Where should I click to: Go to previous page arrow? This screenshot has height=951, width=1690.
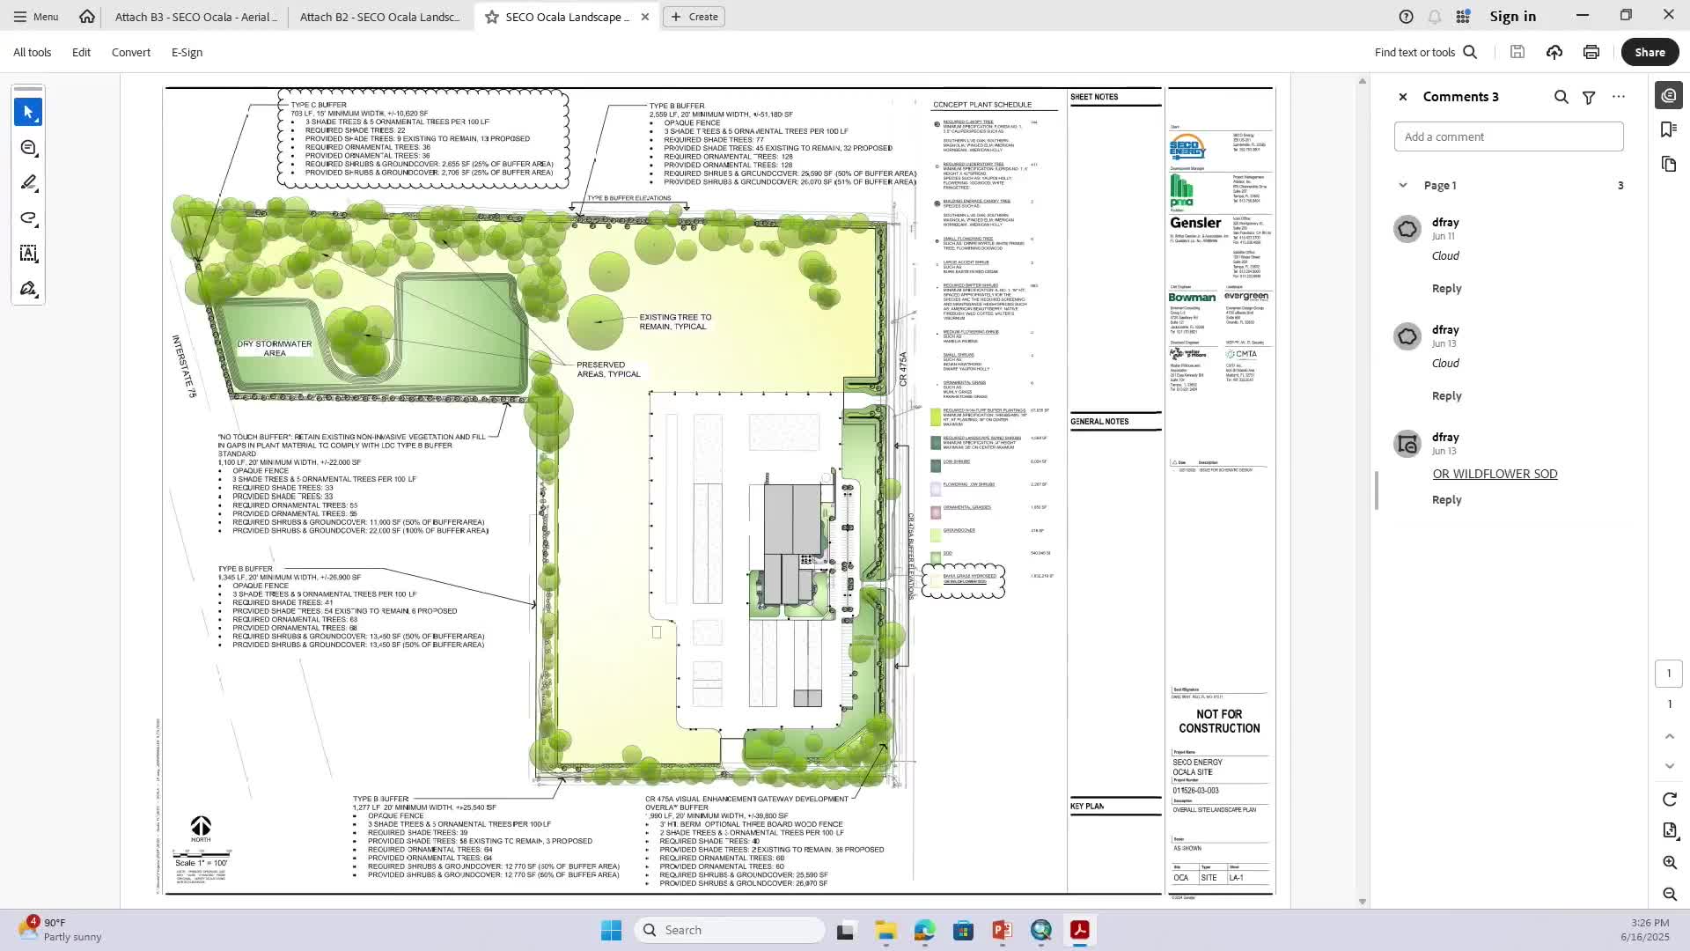1669,736
